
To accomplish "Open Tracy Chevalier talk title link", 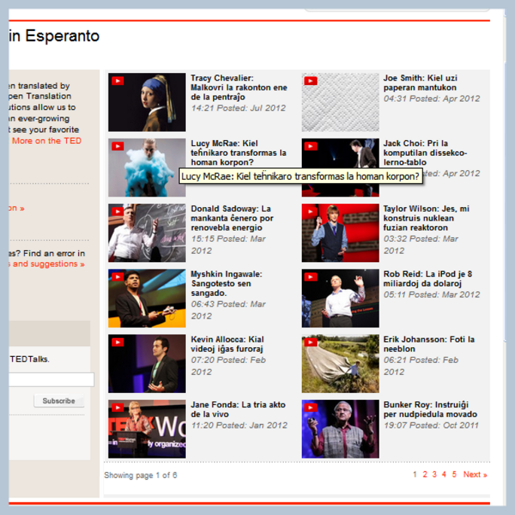I will [239, 87].
